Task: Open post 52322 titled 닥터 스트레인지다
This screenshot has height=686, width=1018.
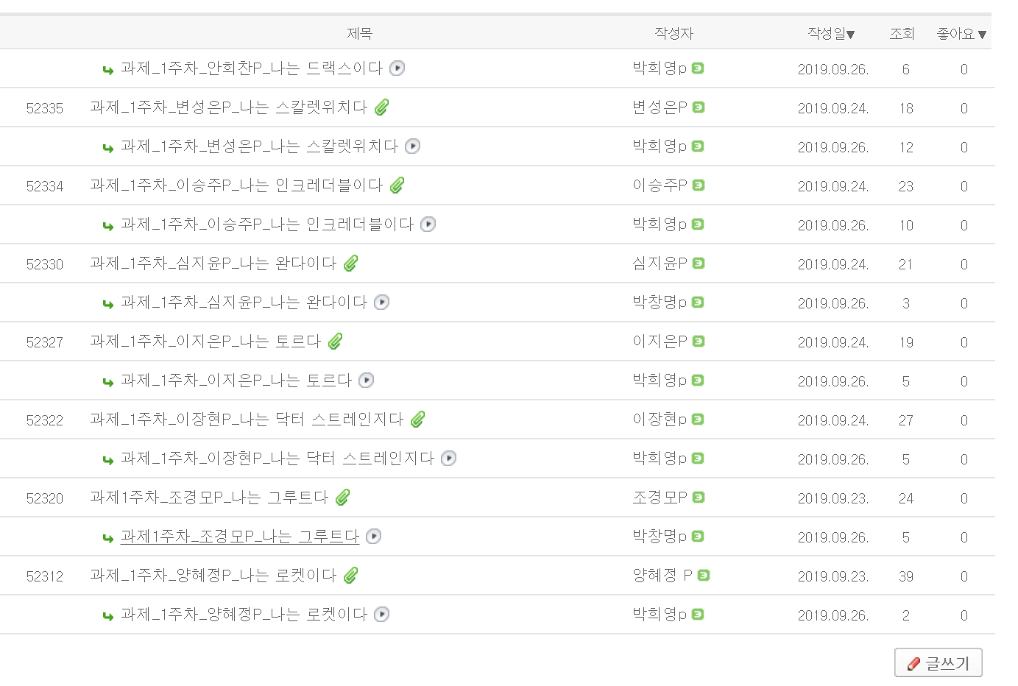Action: click(x=247, y=420)
